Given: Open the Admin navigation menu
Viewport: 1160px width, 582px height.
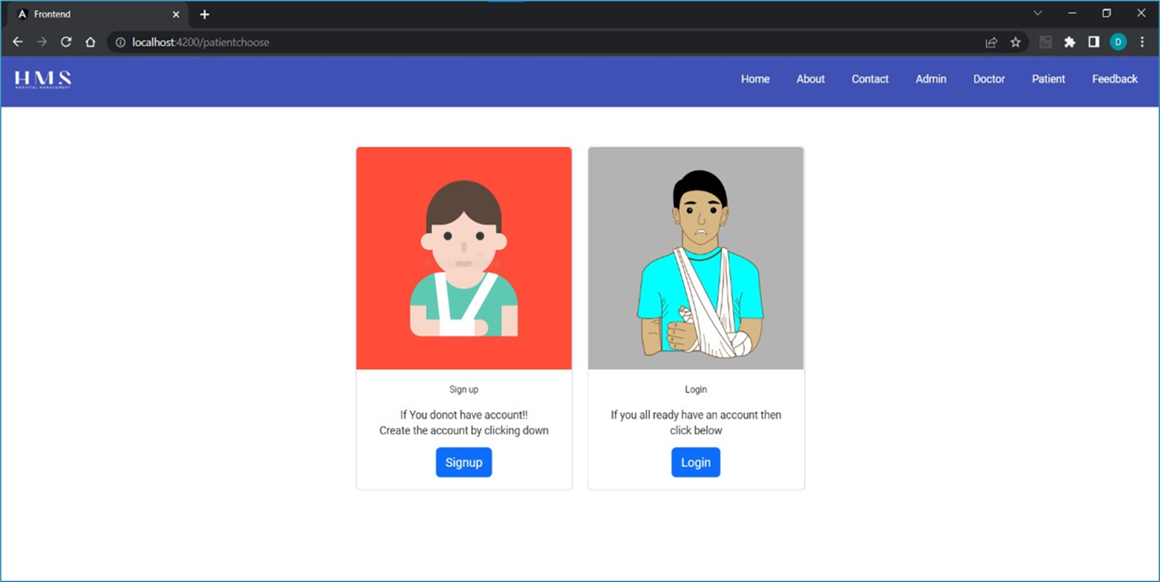Looking at the screenshot, I should coord(930,79).
